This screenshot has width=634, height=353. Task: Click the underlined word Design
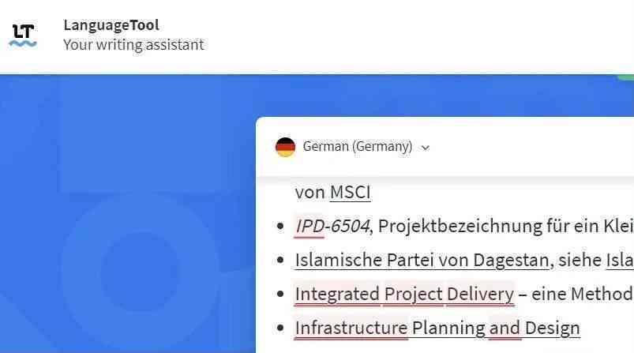click(x=553, y=329)
